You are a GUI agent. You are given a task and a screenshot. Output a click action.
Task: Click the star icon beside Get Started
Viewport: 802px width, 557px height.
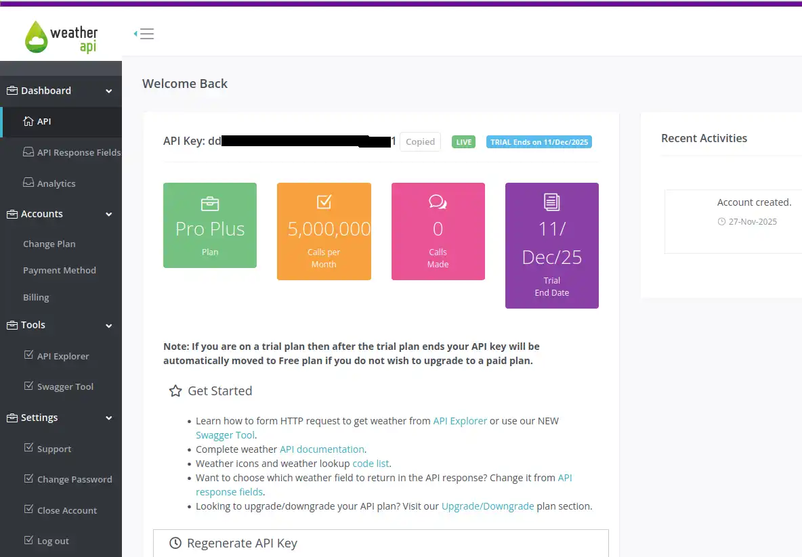click(175, 391)
